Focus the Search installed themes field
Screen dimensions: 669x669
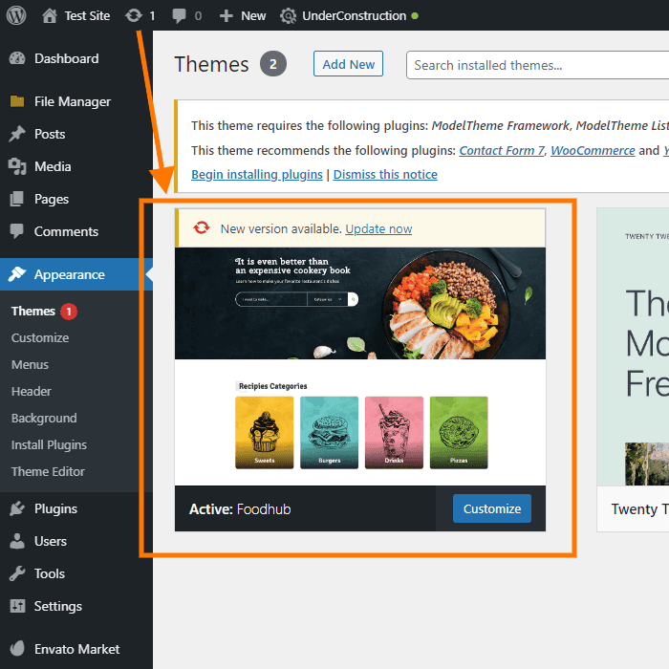(537, 65)
